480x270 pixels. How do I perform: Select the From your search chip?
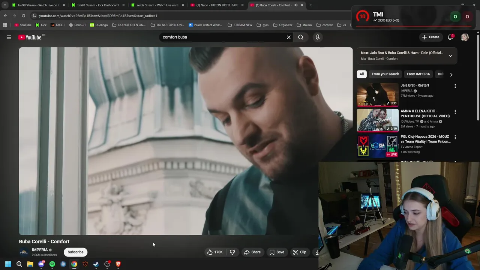(385, 74)
